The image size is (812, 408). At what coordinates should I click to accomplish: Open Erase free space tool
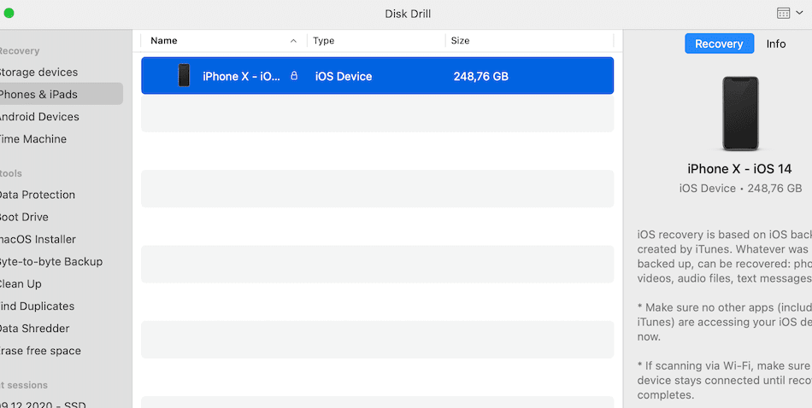pos(39,351)
